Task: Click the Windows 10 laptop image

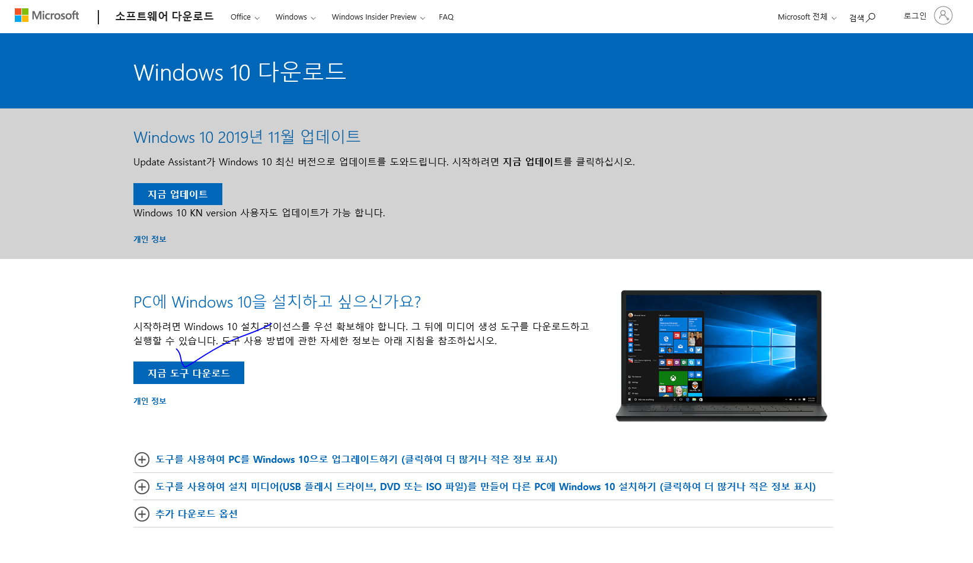Action: coord(721,356)
